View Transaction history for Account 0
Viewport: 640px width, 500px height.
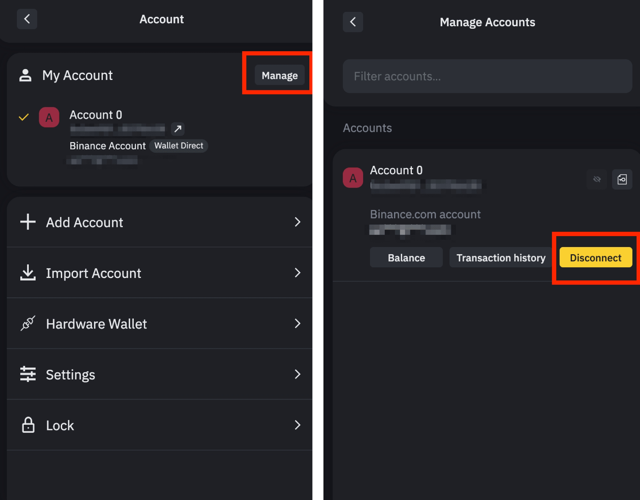[x=501, y=258]
